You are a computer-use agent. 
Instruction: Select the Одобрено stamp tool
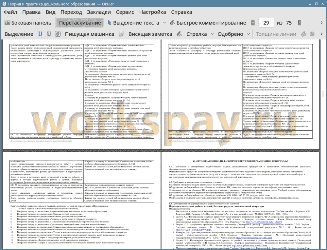[x=230, y=34]
